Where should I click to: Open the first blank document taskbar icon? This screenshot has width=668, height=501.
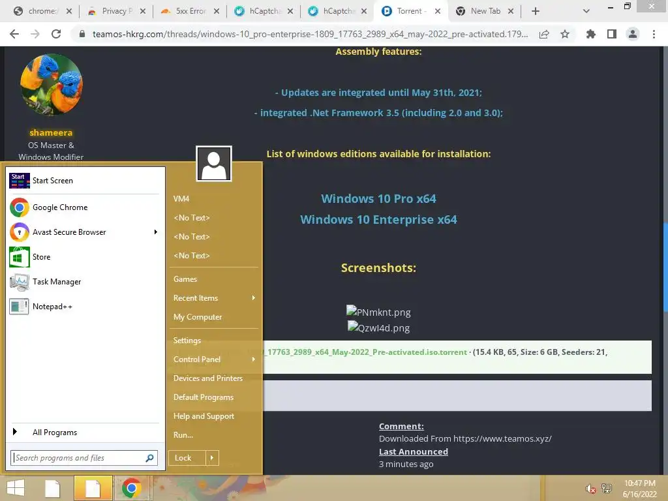[52, 488]
